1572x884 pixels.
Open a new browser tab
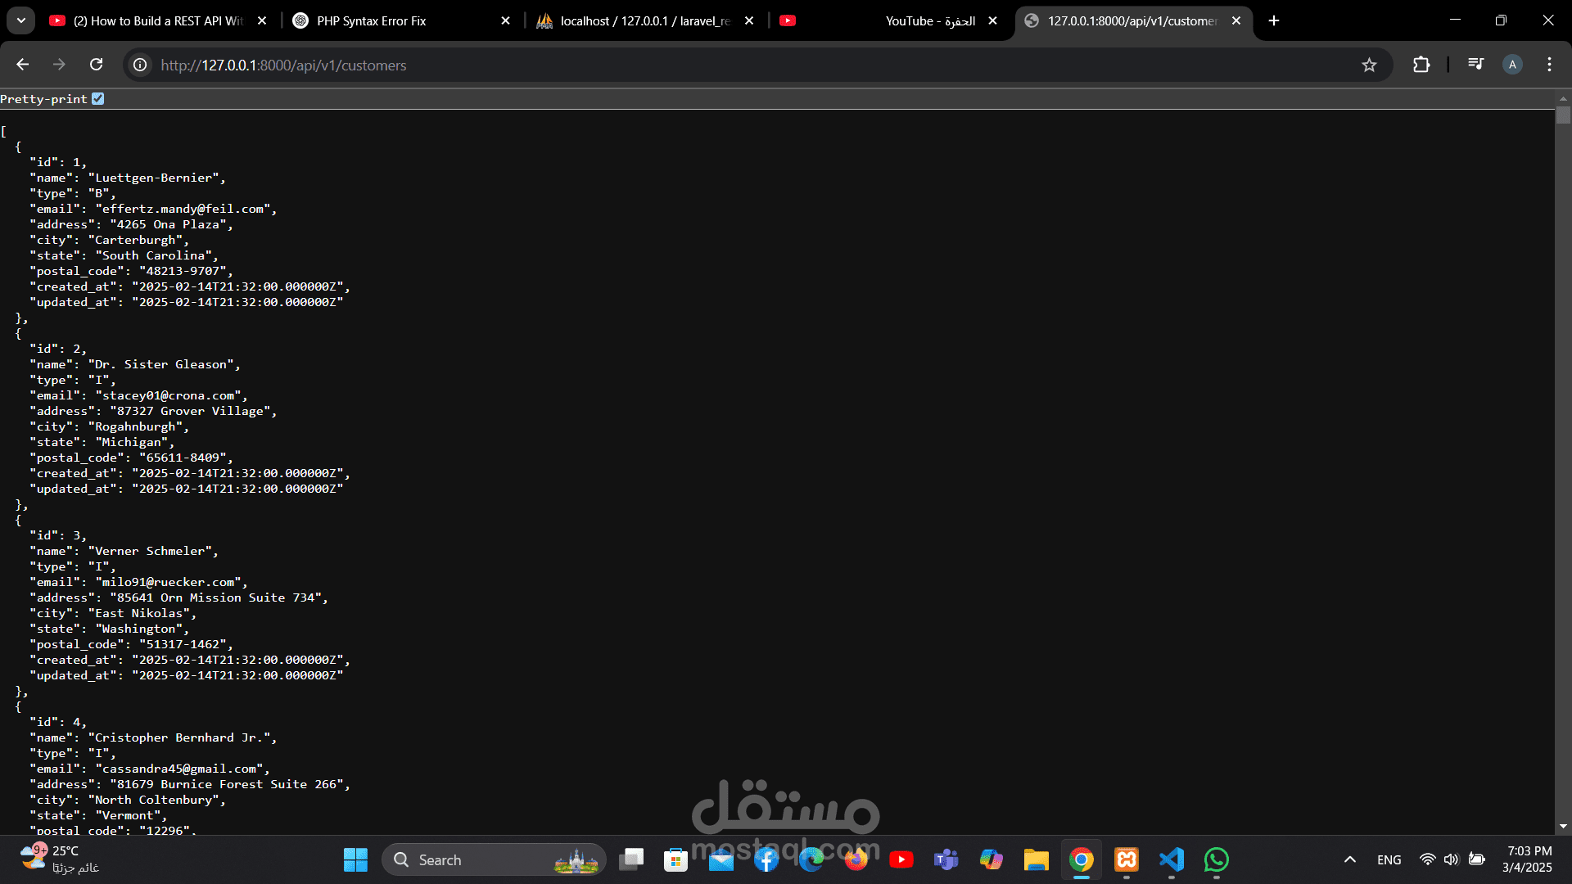tap(1274, 20)
